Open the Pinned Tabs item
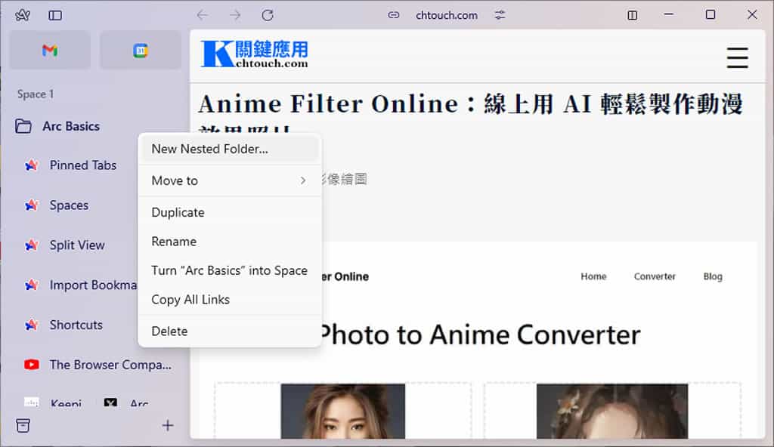This screenshot has height=447, width=774. click(x=83, y=165)
